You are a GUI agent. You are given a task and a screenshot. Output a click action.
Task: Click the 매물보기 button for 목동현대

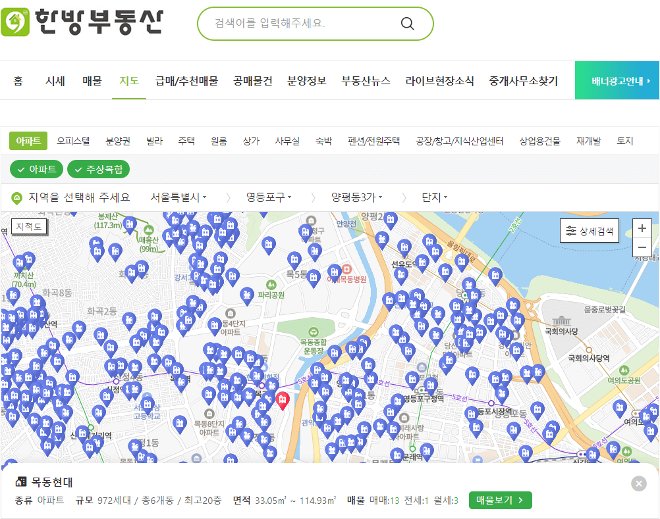499,500
